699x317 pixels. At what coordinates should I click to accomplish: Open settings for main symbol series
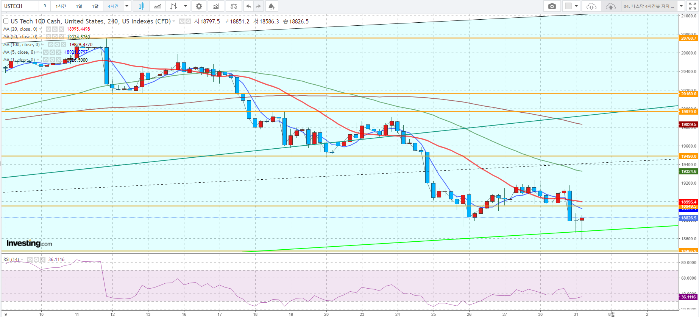pos(188,21)
